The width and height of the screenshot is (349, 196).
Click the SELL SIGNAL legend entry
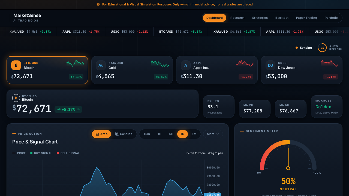pos(68,153)
